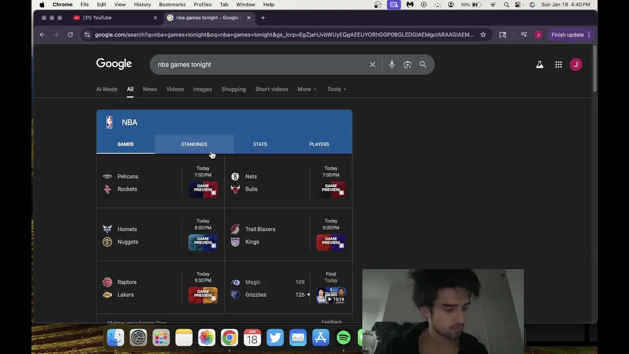Close the nba games tonight tab

[x=249, y=18]
